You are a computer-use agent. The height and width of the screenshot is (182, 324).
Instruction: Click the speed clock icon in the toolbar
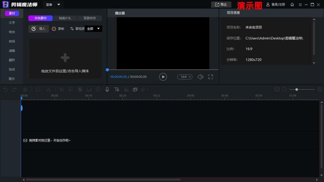tap(98, 90)
